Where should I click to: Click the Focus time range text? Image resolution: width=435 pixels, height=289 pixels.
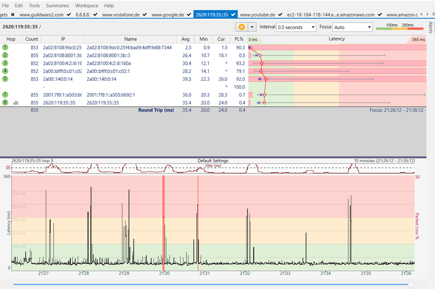(x=395, y=110)
